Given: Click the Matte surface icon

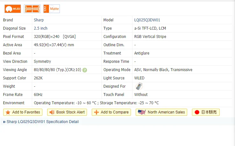Looking at the screenshot, I should (52, 9).
